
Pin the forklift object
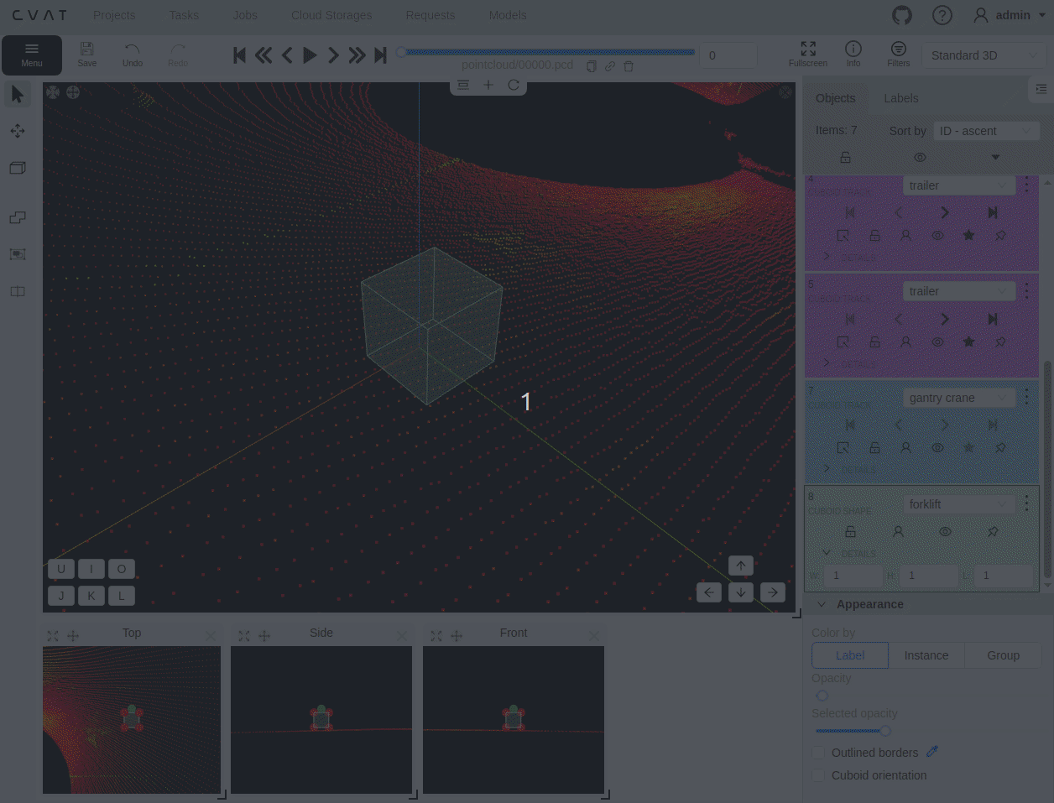(x=993, y=532)
